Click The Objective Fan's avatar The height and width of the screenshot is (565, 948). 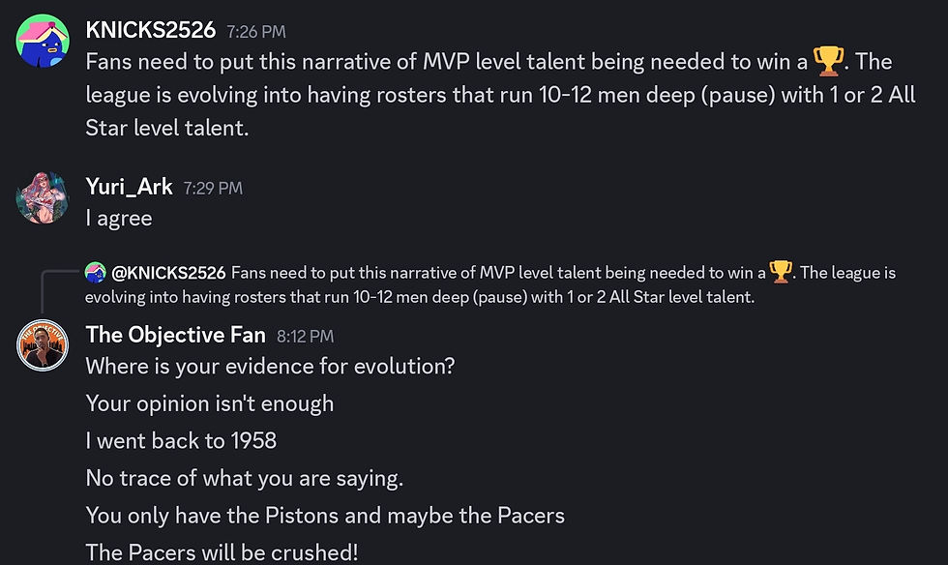coord(43,345)
